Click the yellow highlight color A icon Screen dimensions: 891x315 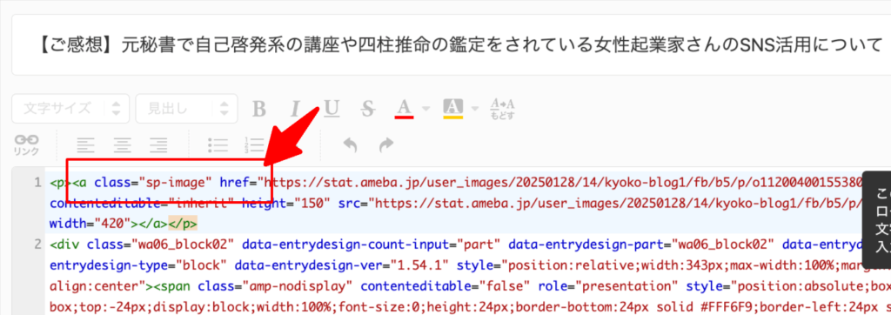click(x=452, y=108)
